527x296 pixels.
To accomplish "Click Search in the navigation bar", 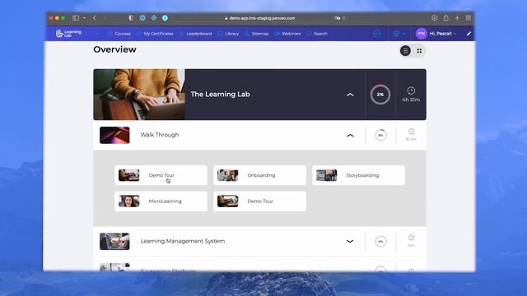I will [x=317, y=34].
